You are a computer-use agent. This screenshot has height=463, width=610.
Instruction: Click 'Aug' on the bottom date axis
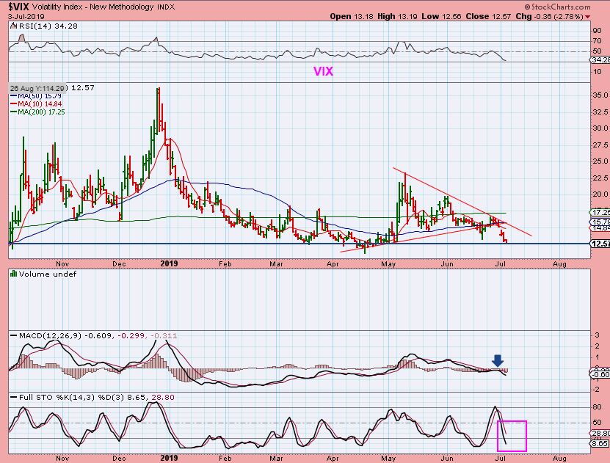point(559,459)
